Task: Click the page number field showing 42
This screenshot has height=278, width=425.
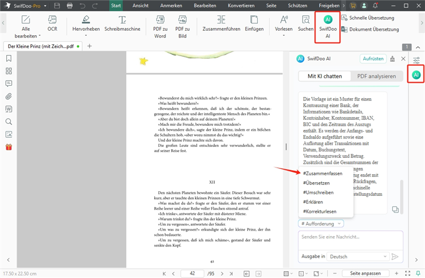Action: click(x=192, y=273)
